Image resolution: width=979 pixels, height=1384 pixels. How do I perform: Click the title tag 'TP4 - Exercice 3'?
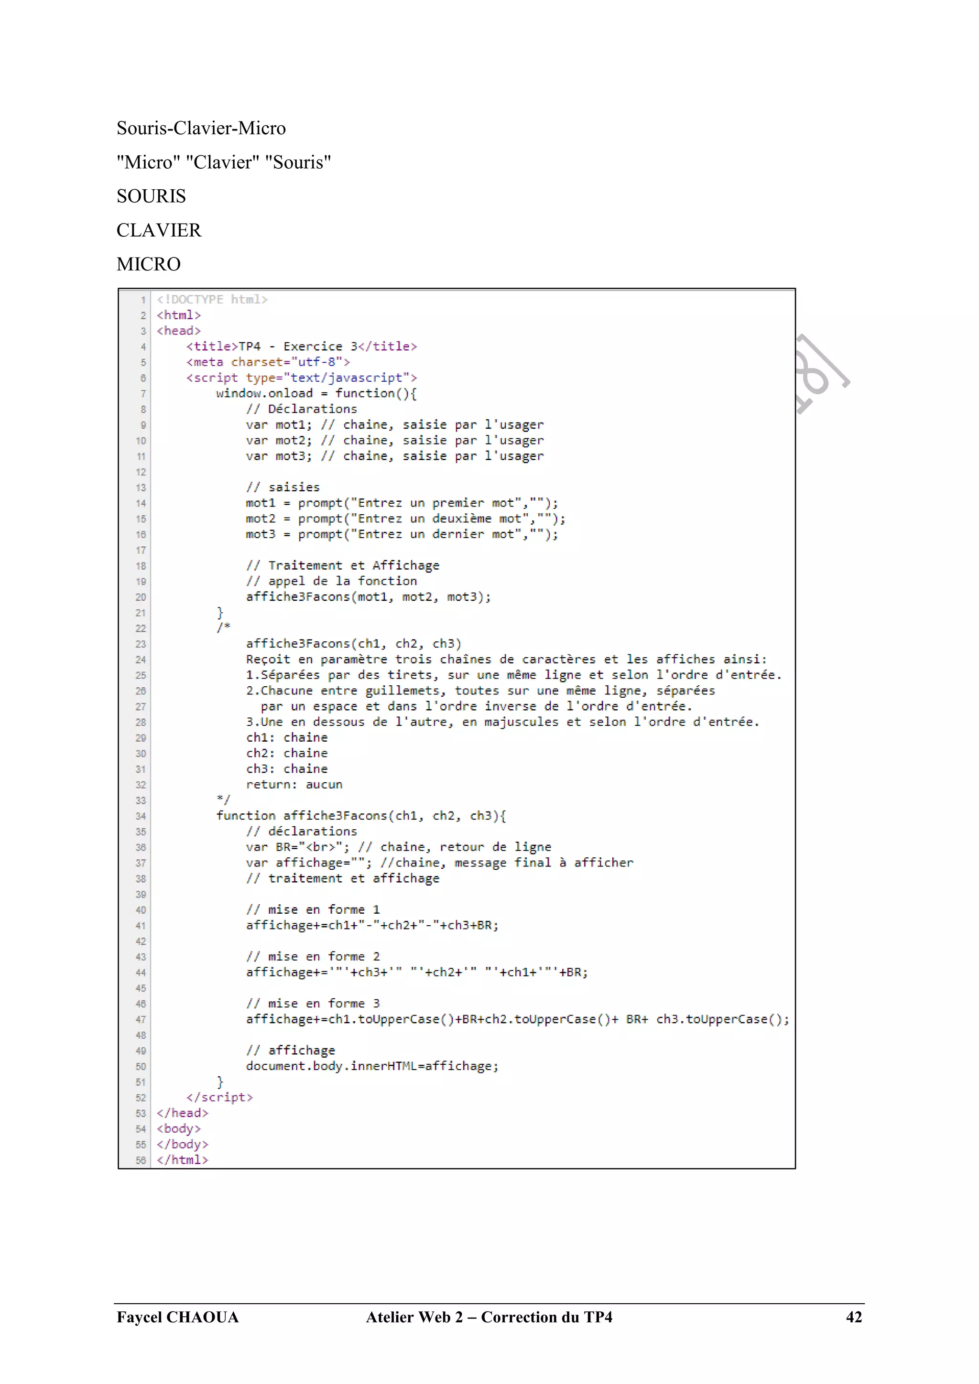[302, 346]
